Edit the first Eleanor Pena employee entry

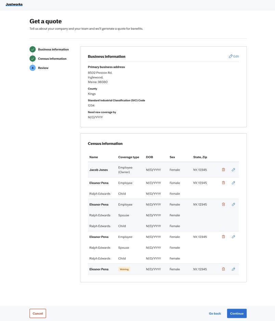[x=233, y=183]
